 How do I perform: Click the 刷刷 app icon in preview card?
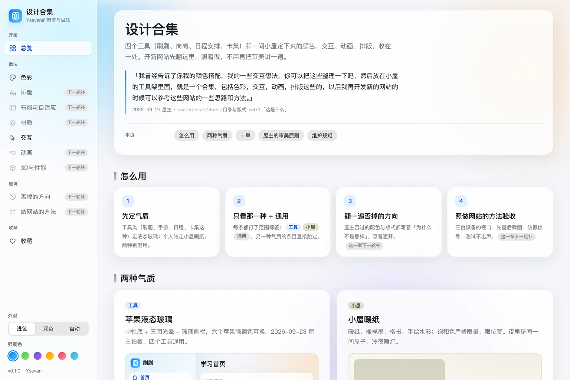click(135, 363)
